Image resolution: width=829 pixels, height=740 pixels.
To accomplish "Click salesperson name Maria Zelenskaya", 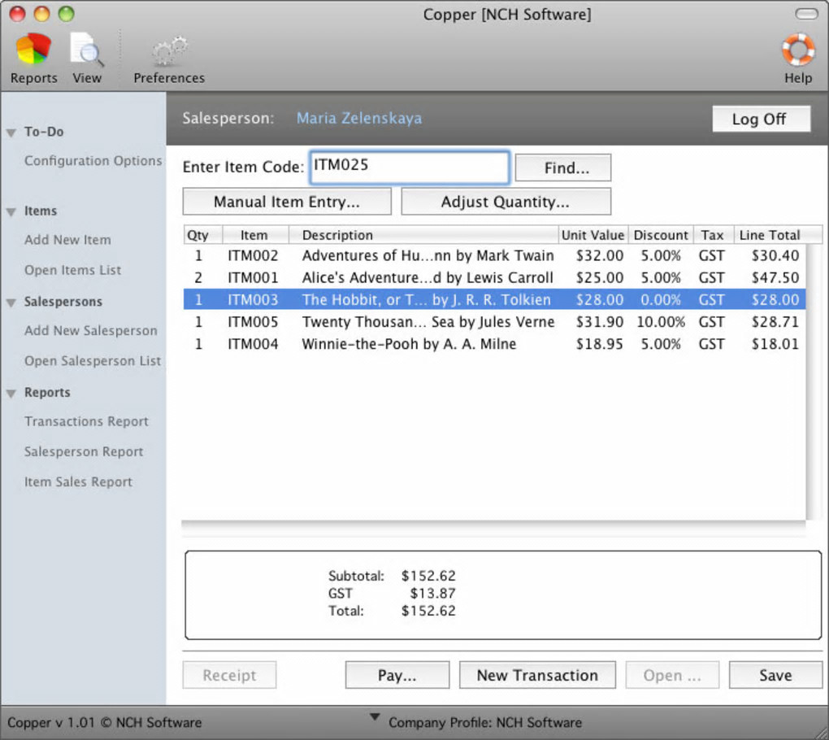I will coord(359,118).
